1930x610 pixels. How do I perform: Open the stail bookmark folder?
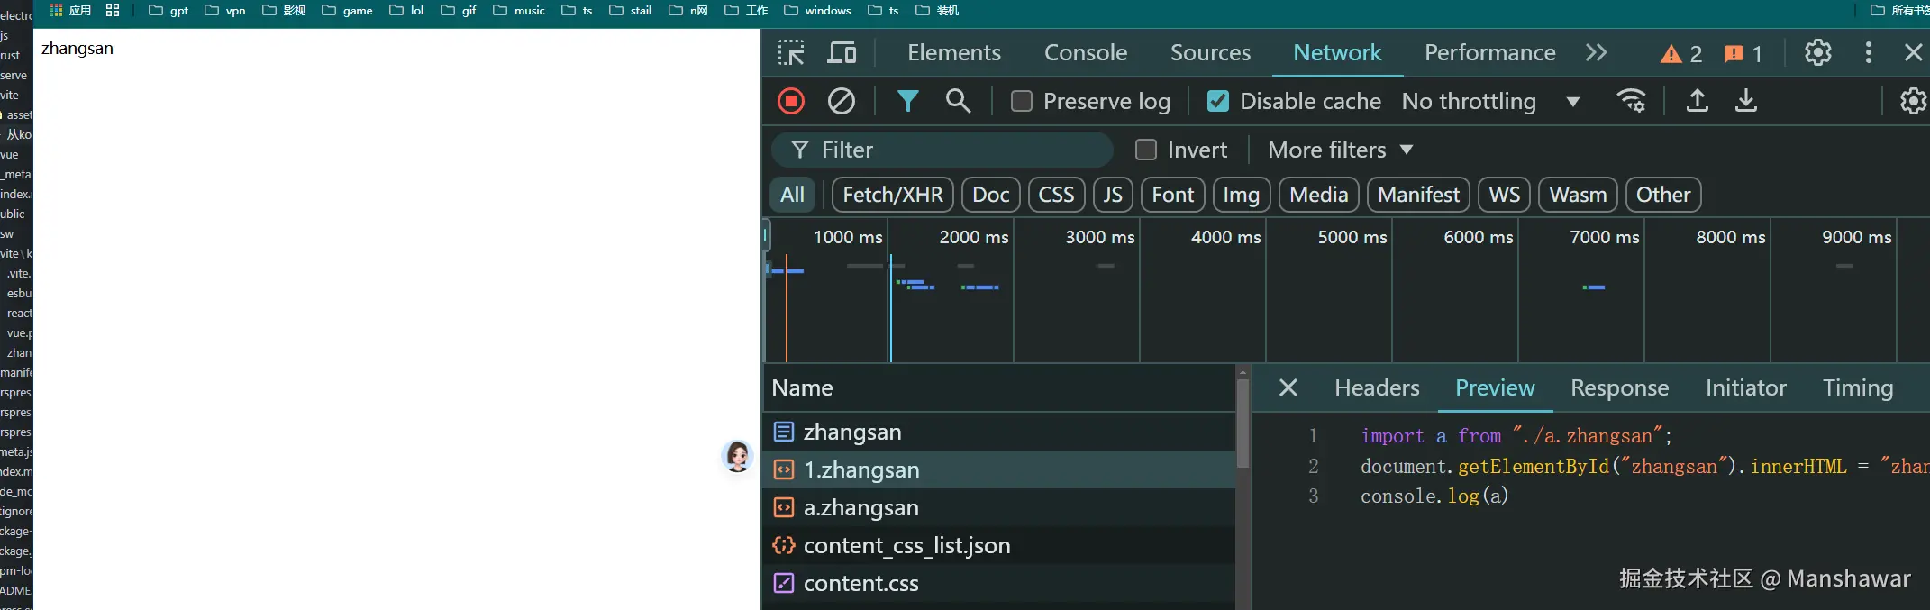[x=630, y=11]
